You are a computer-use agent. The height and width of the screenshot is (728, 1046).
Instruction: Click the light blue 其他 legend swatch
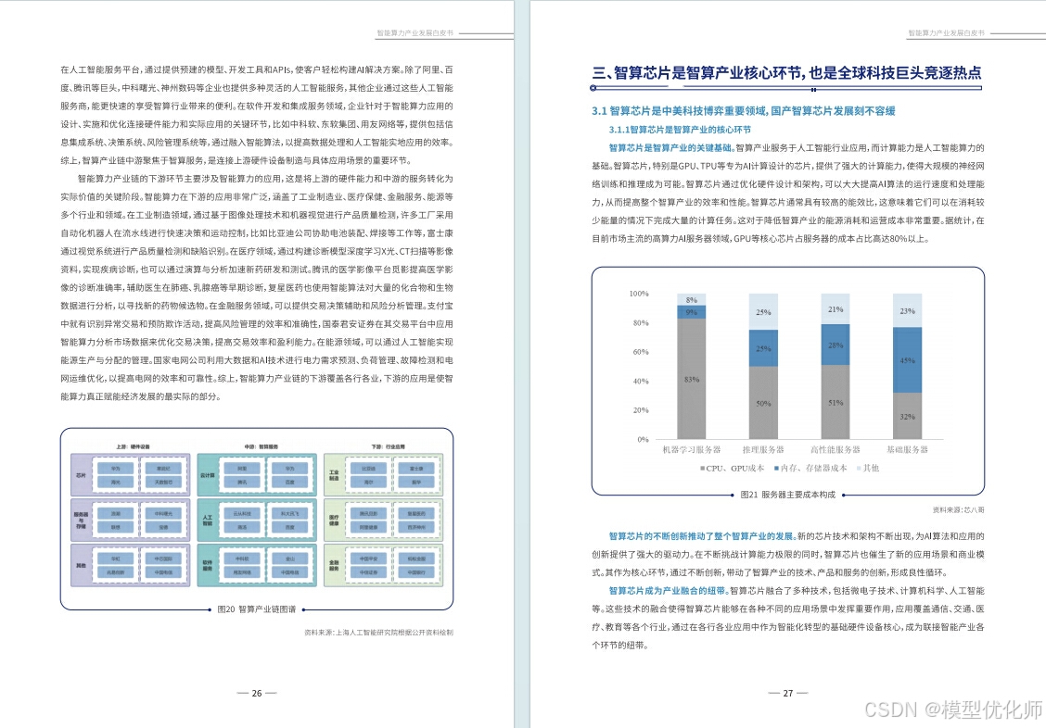tap(859, 469)
